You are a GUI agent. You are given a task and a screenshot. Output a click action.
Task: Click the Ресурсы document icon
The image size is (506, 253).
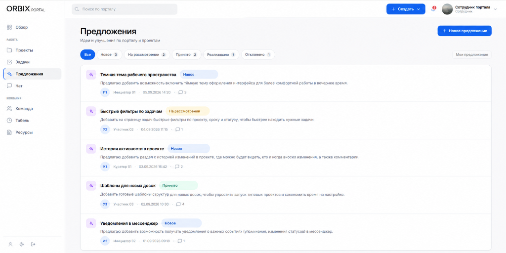9,132
